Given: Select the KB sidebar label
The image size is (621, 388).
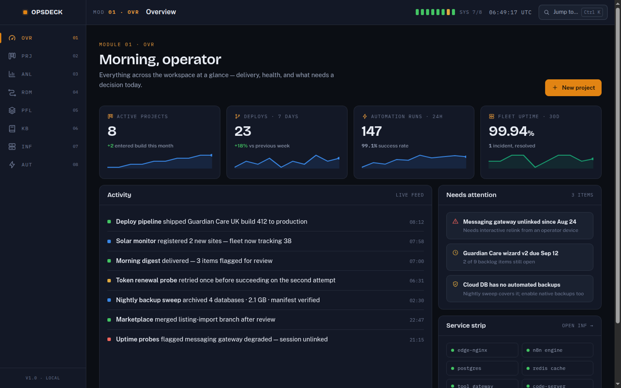Looking at the screenshot, I should pos(25,129).
